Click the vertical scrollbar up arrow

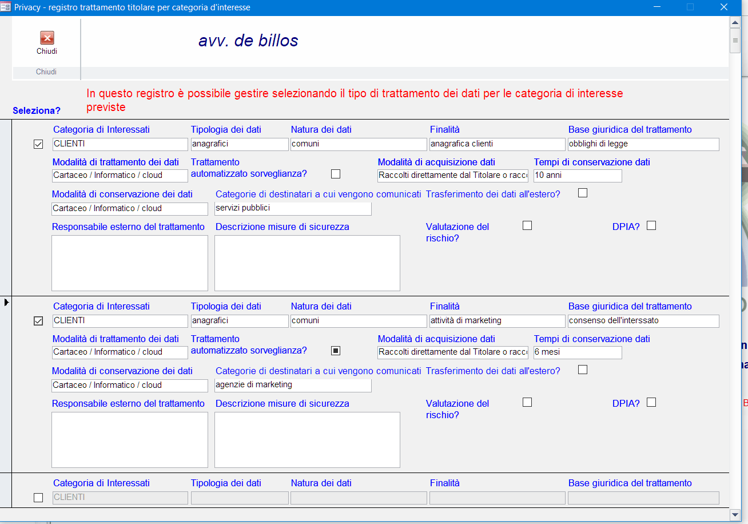735,22
